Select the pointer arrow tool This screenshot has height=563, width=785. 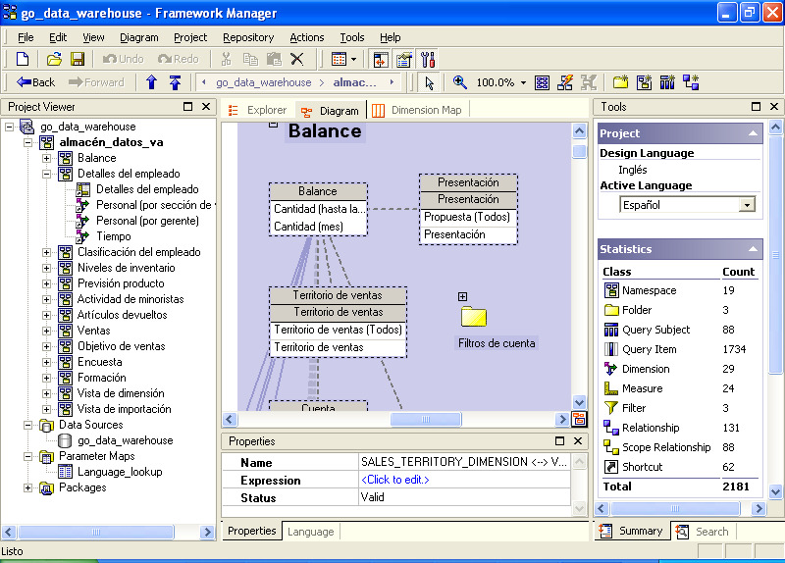pyautogui.click(x=429, y=82)
